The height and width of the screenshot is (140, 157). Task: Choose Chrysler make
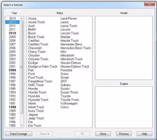point(34,55)
